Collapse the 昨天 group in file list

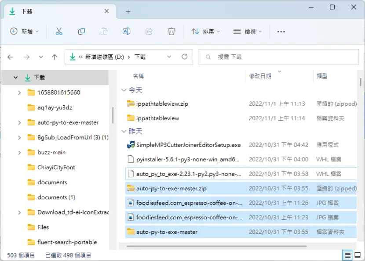click(124, 131)
